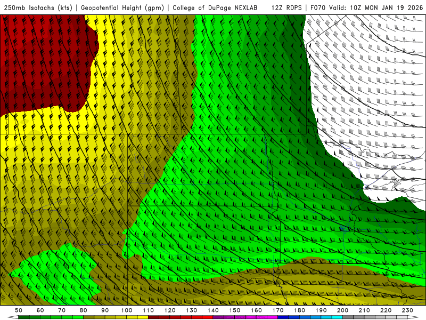Click the dark red swatch just after 110

click(153, 317)
